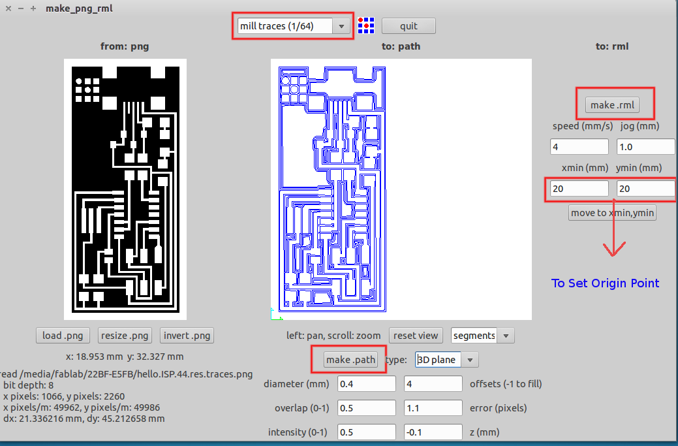Click the 'from: png' heading
678x446 pixels.
coord(125,46)
